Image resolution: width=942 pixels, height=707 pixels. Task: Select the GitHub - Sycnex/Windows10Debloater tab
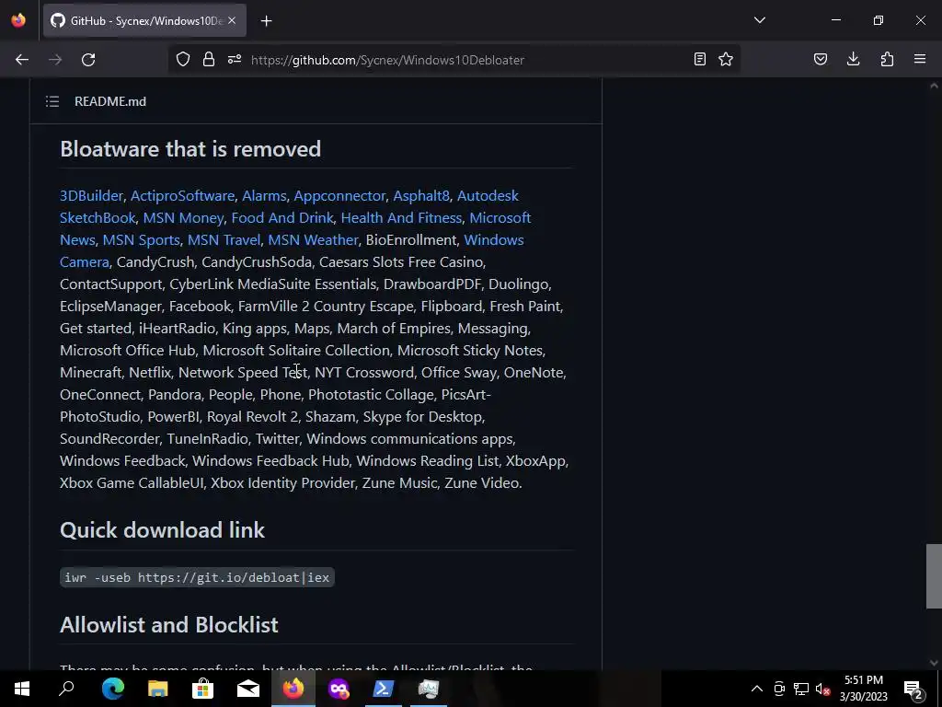[x=144, y=21]
